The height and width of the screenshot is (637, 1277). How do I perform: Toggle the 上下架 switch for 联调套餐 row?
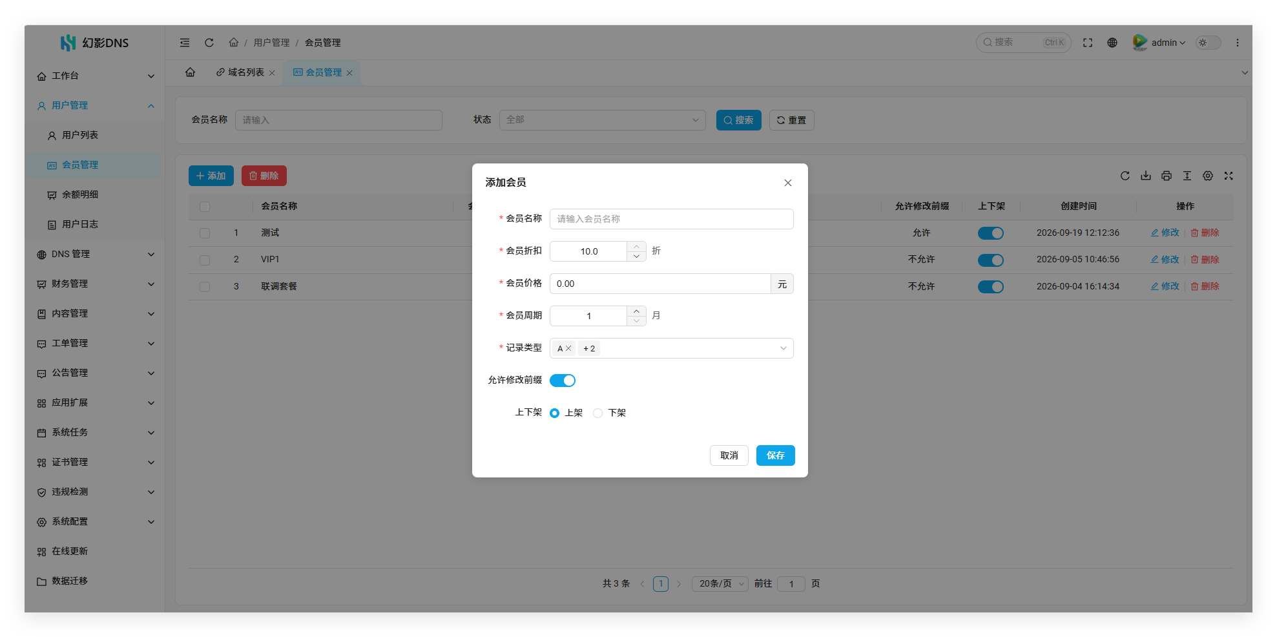click(x=991, y=287)
